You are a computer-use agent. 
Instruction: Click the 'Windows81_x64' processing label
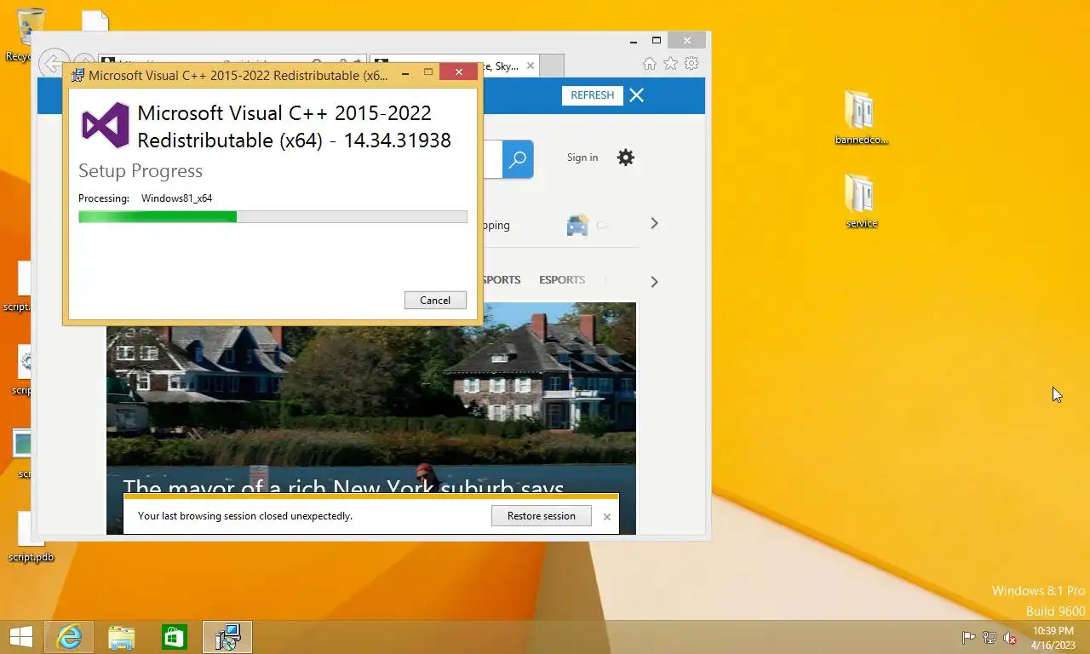[x=176, y=198]
